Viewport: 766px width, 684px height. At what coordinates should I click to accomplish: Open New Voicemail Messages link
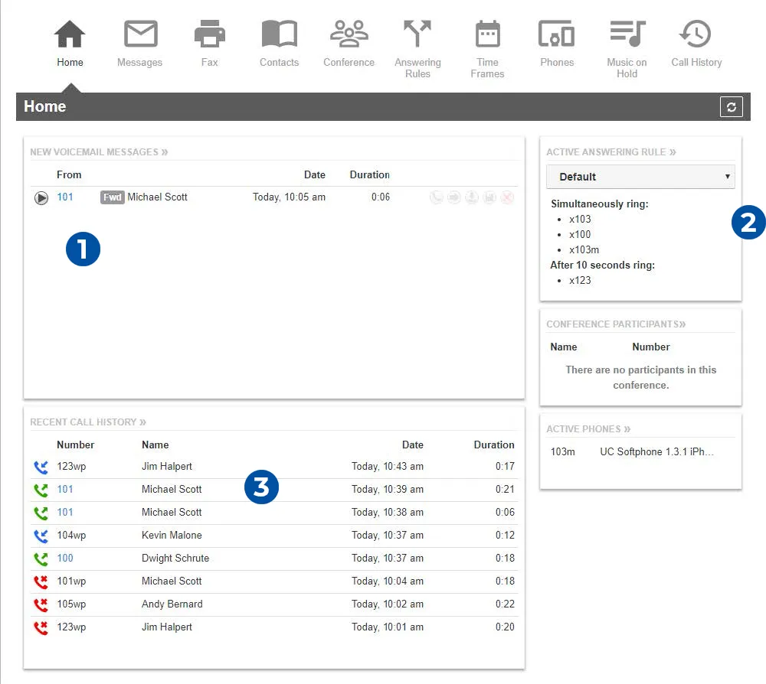(x=99, y=151)
